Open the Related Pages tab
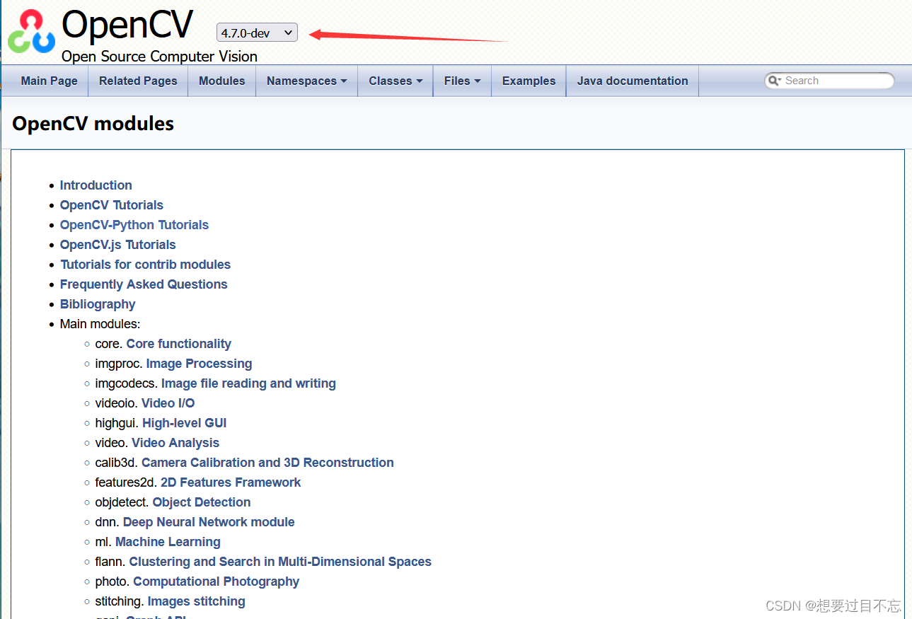Viewport: 912px width, 619px height. [138, 81]
